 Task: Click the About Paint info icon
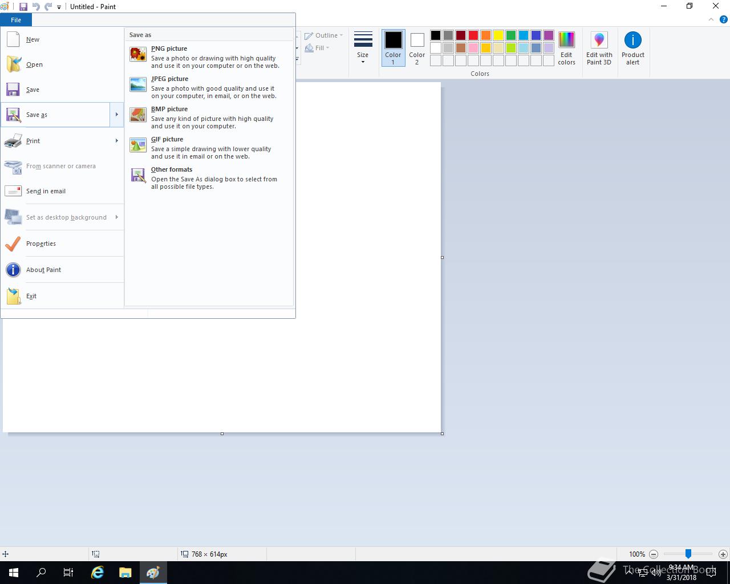click(13, 270)
